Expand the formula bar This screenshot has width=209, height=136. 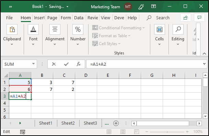click(204, 64)
